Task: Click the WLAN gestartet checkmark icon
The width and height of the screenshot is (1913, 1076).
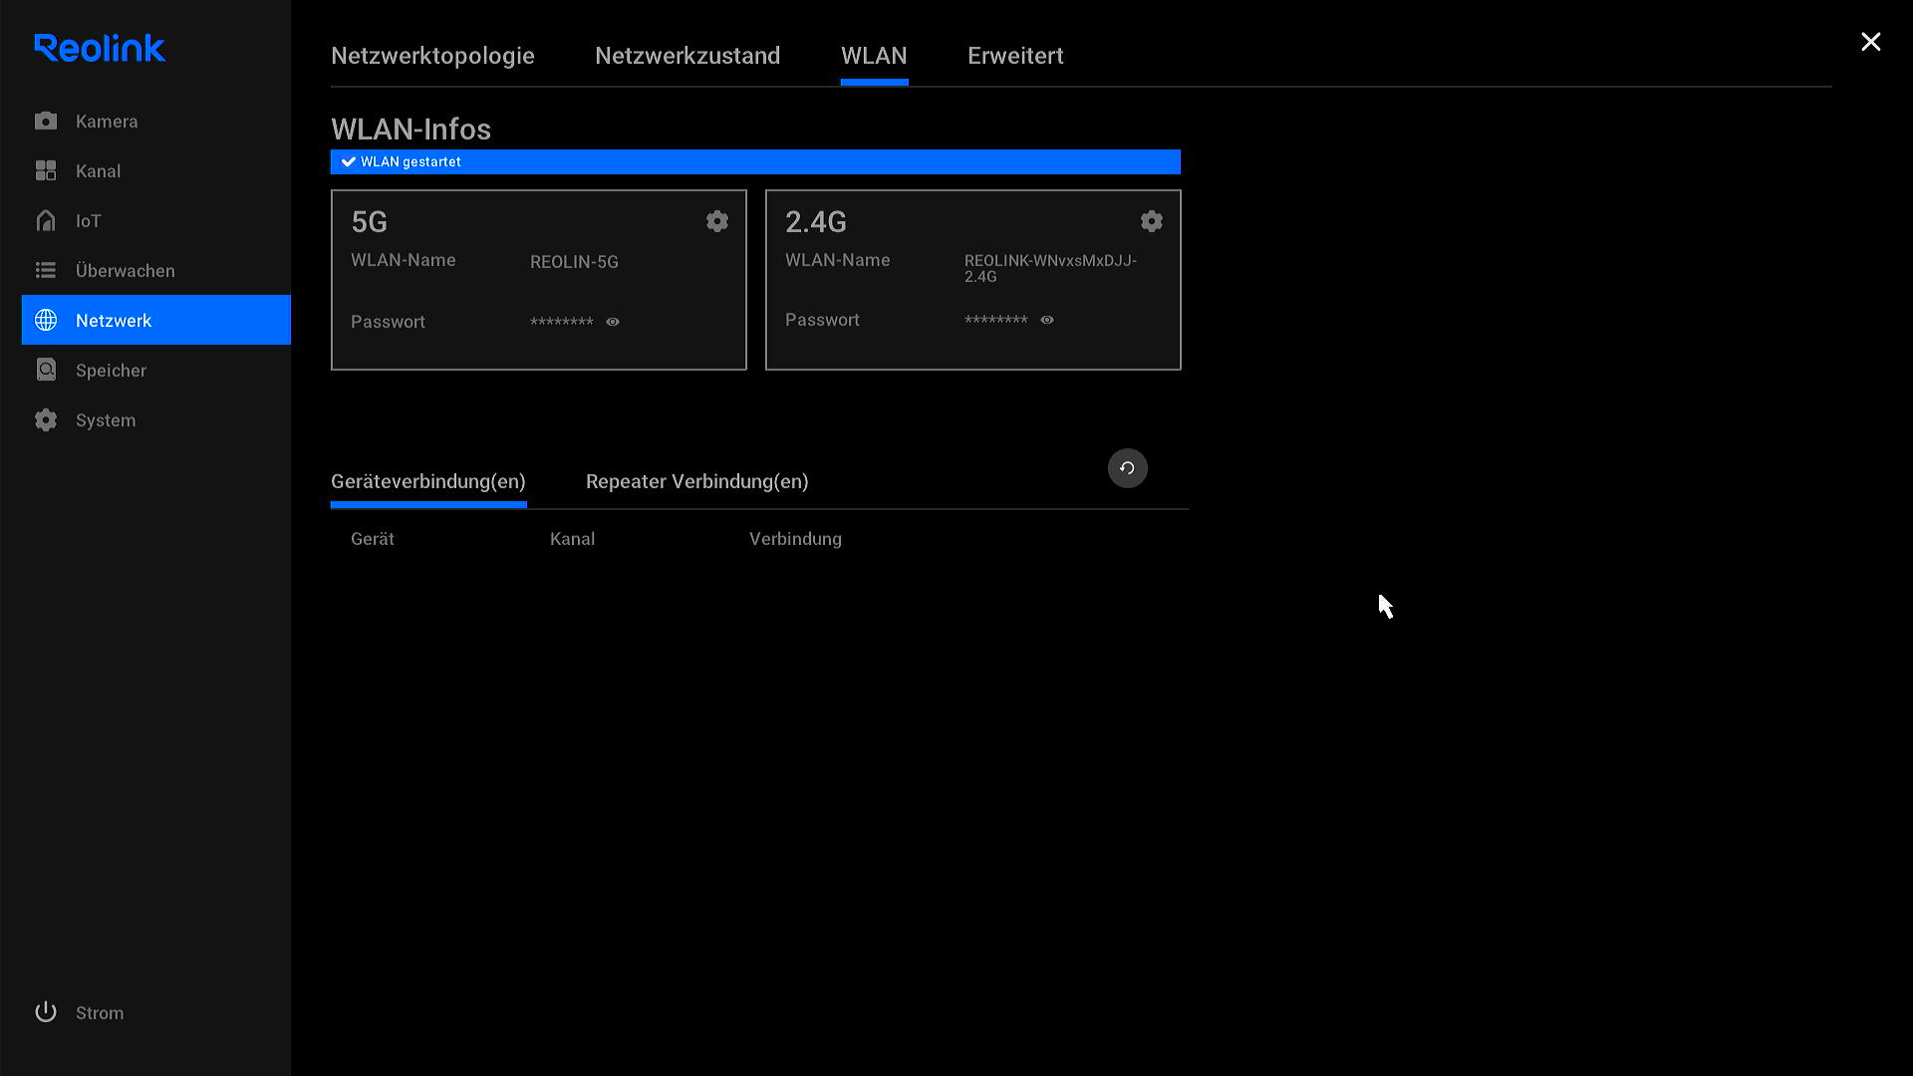Action: tap(349, 161)
